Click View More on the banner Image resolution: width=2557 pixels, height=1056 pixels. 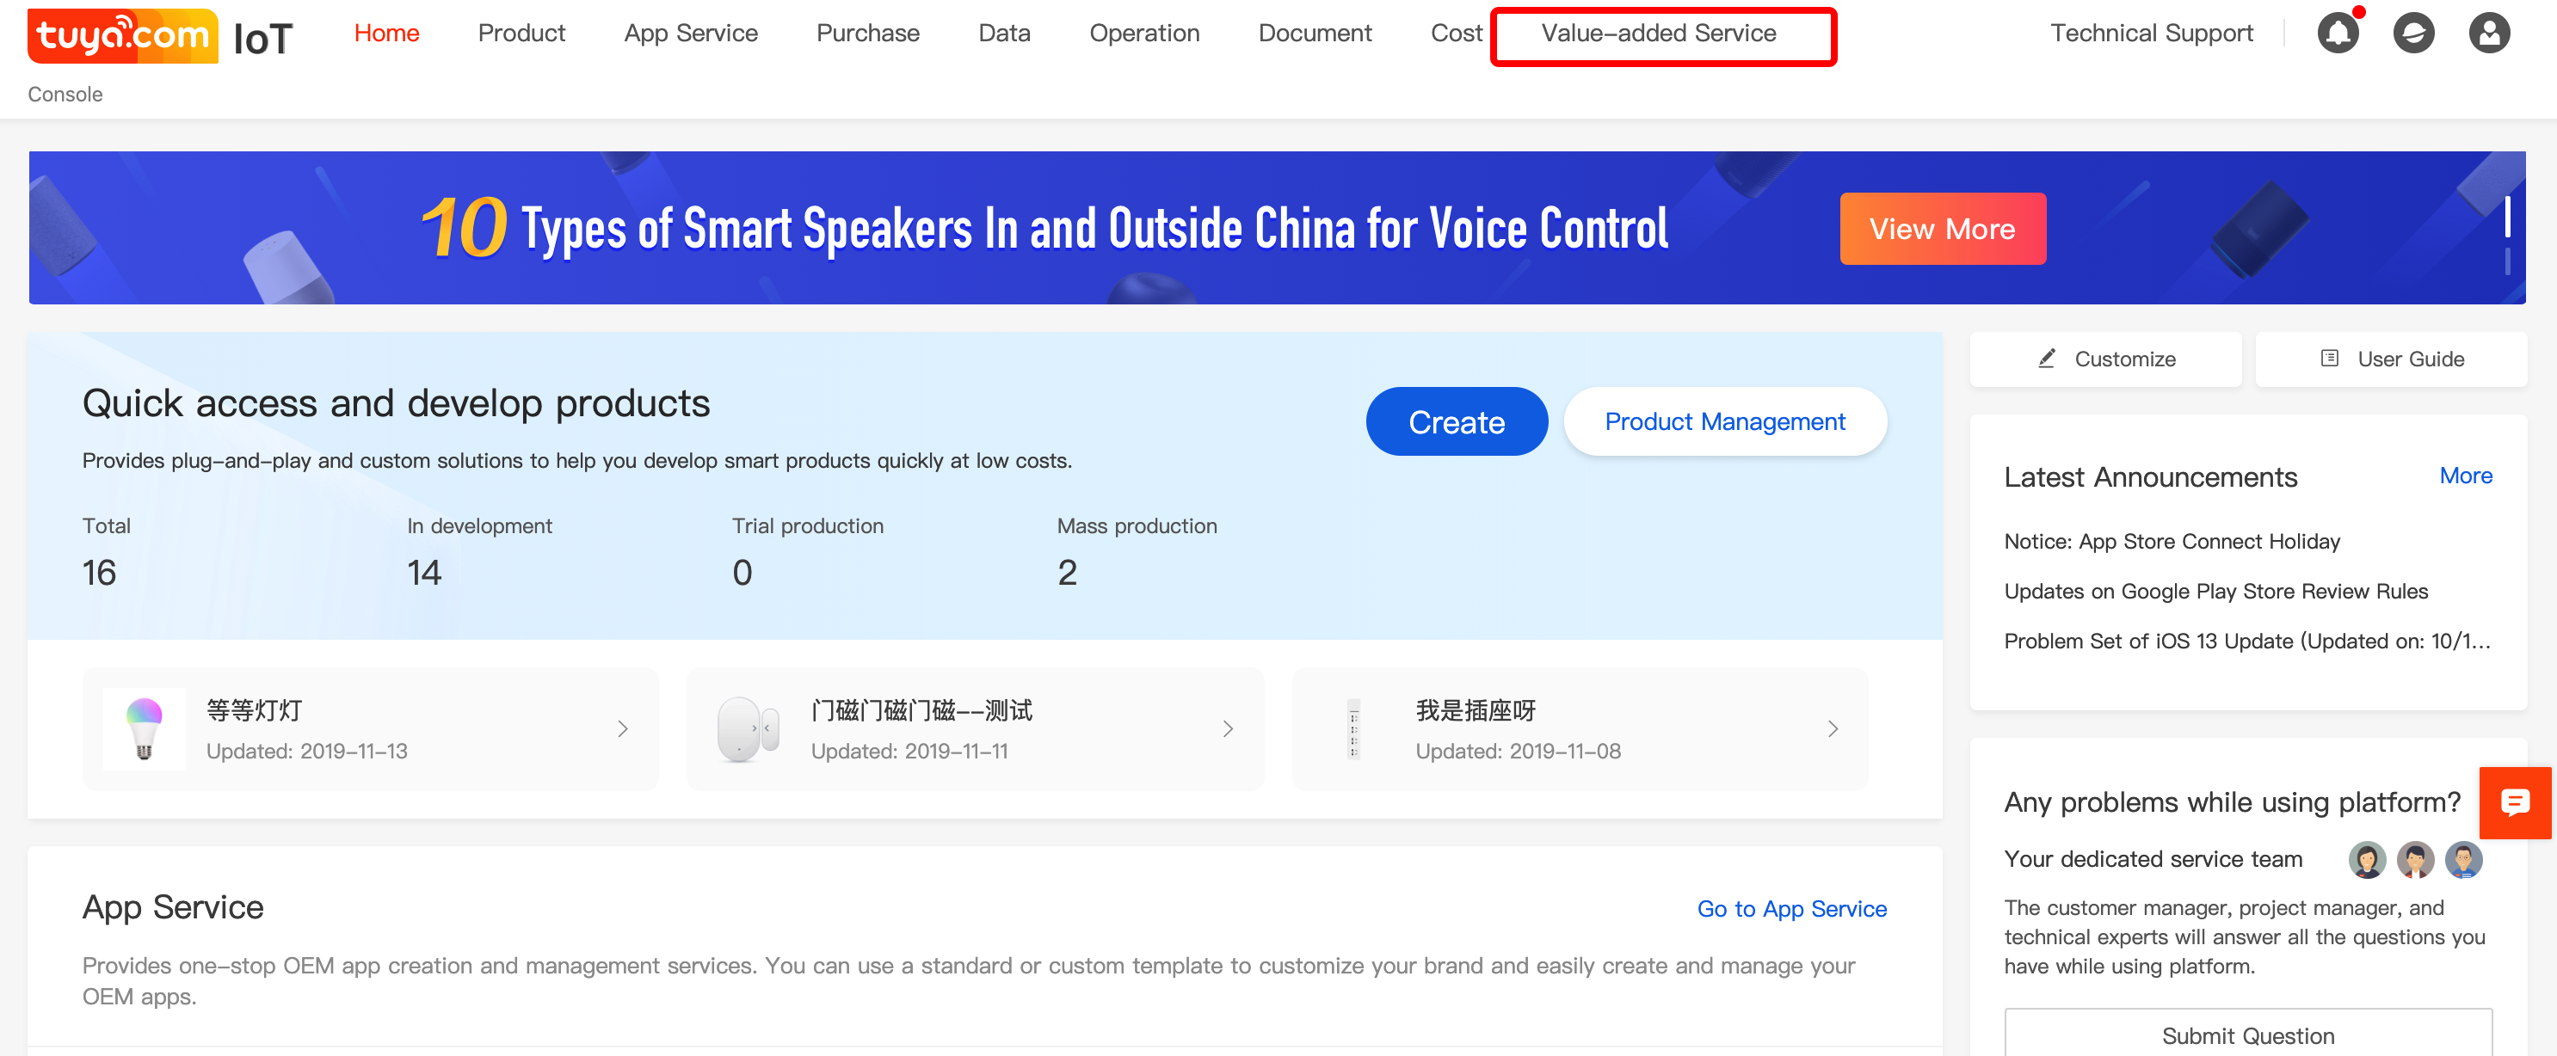click(1942, 230)
